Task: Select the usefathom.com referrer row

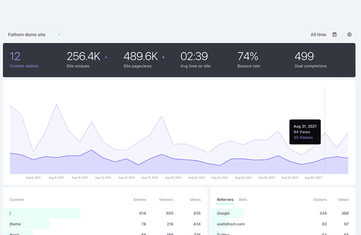Action: pyautogui.click(x=283, y=224)
